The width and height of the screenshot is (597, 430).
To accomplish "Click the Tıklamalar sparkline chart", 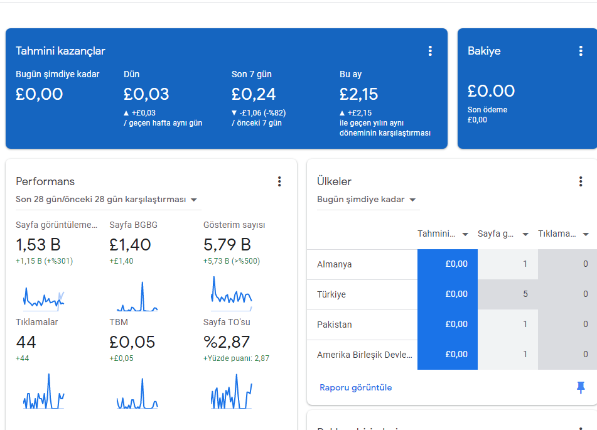I will pyautogui.click(x=43, y=392).
